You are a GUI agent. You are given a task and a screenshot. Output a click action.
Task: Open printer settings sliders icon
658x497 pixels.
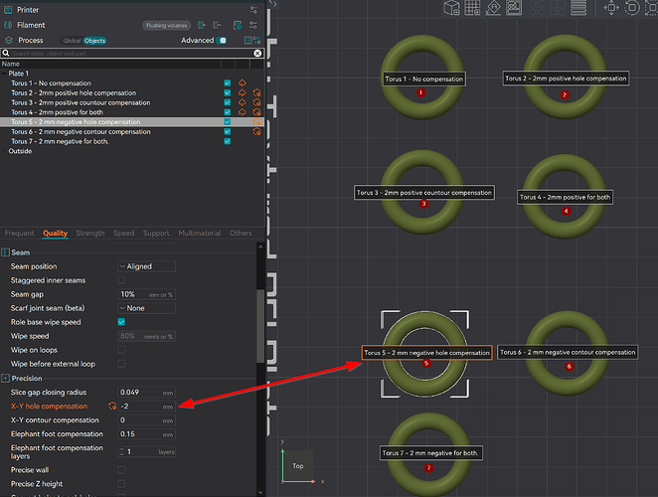253,10
